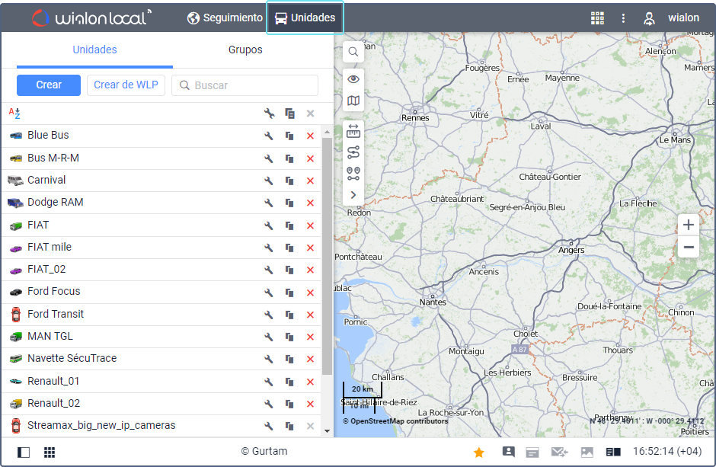The image size is (716, 467).
Task: Copy the Dodge RAM unit
Action: (289, 203)
